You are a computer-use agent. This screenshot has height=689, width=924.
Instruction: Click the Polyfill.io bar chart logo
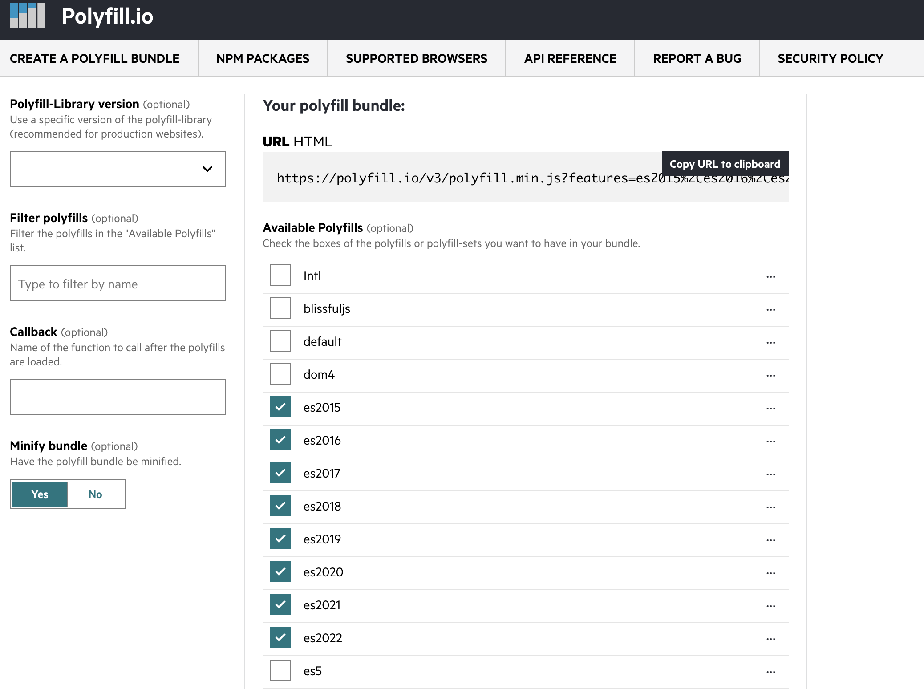[28, 15]
